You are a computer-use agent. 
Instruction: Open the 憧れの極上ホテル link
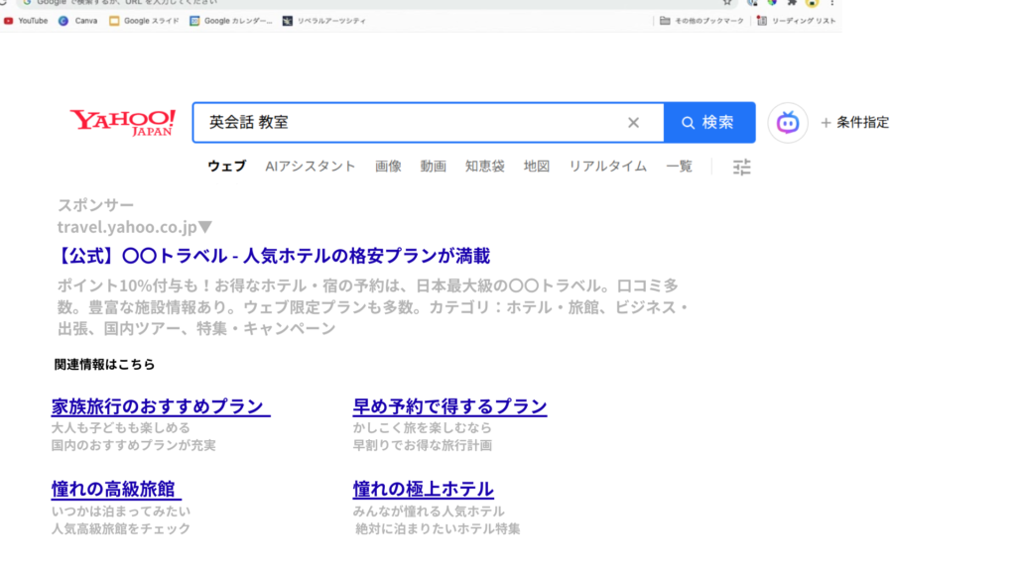[x=423, y=489]
